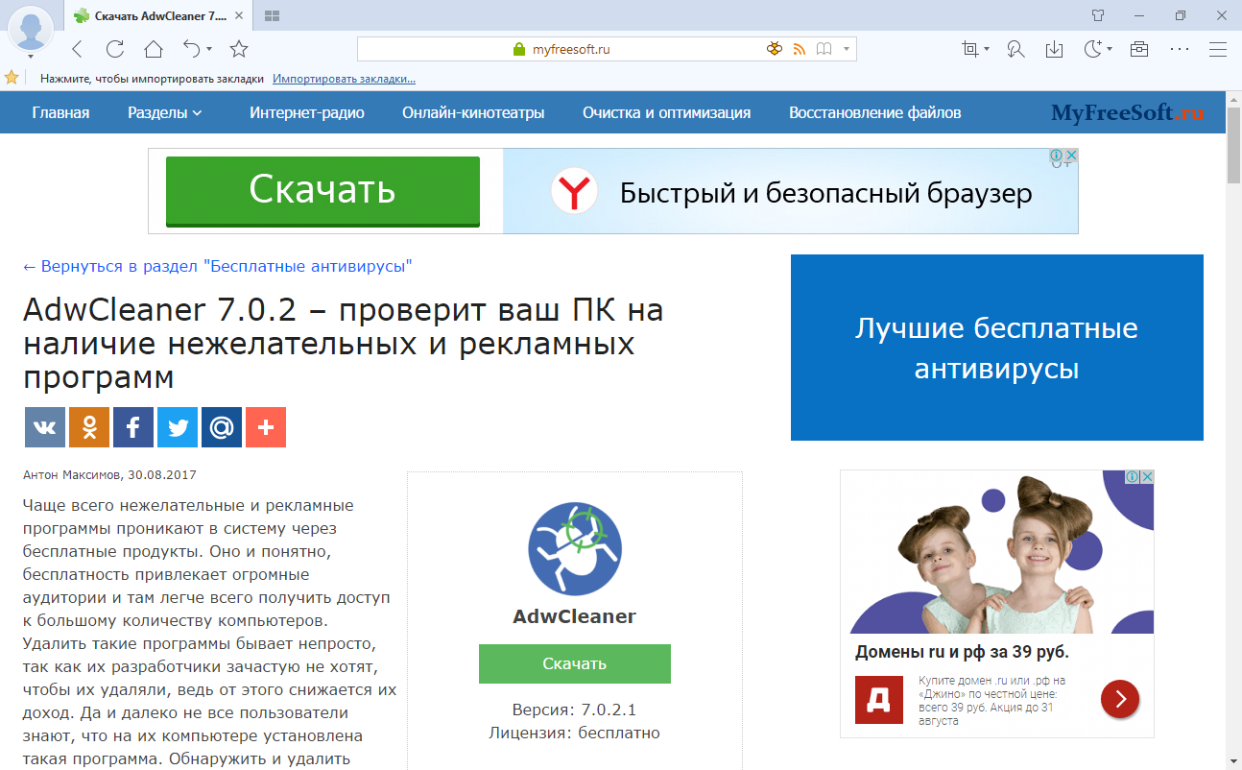Click the green Скачать banner ad button
1242x770 pixels.
[x=322, y=190]
